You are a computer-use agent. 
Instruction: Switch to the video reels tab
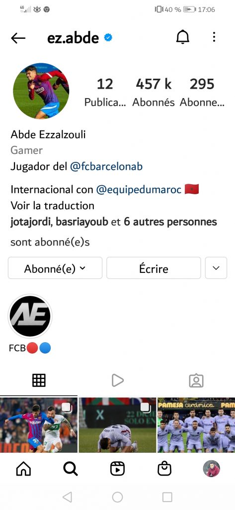click(117, 380)
